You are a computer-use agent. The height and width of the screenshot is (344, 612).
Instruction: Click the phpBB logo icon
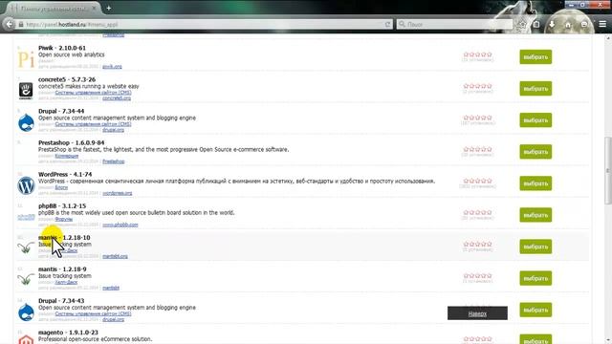[x=26, y=217]
